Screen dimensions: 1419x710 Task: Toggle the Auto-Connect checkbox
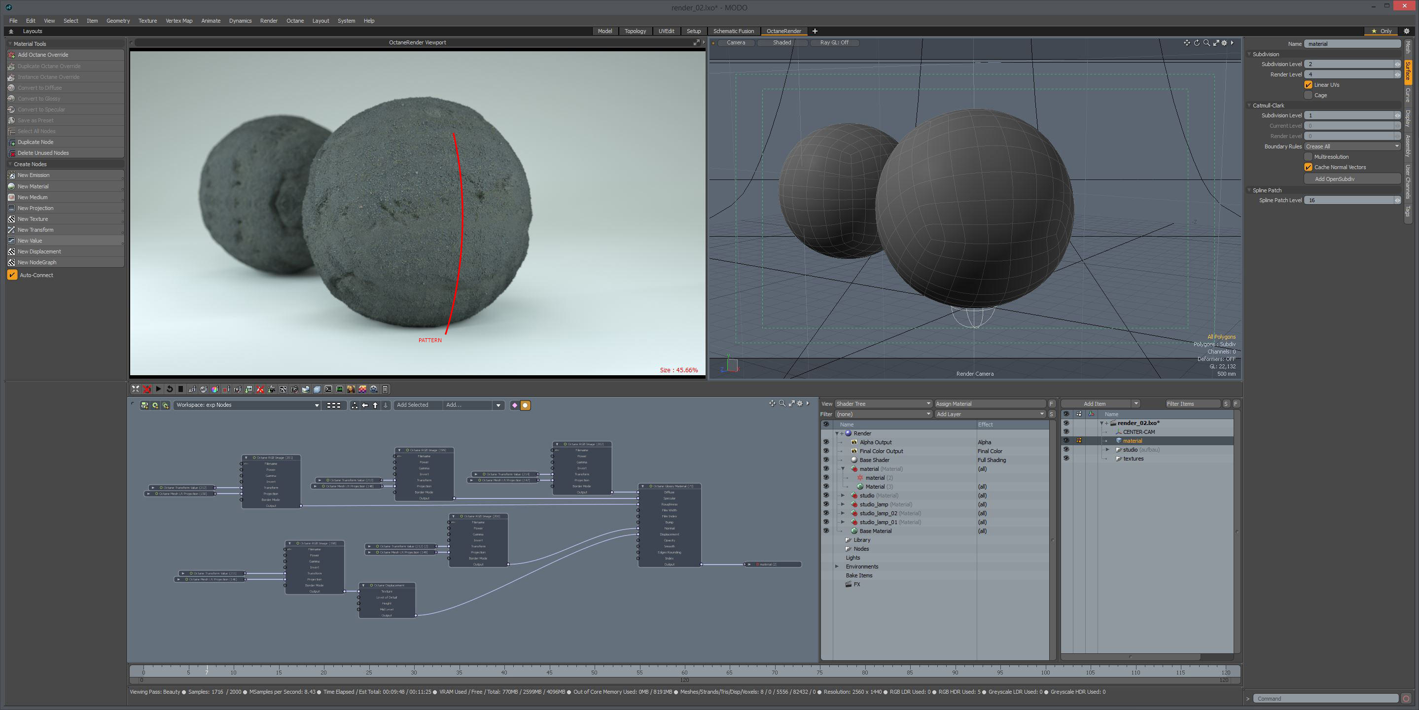(12, 275)
